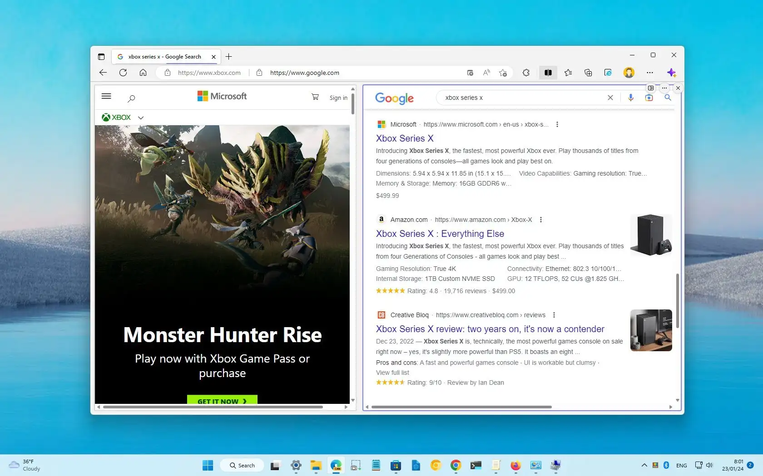
Task: Open Edge Settings and more menu
Action: click(650, 73)
